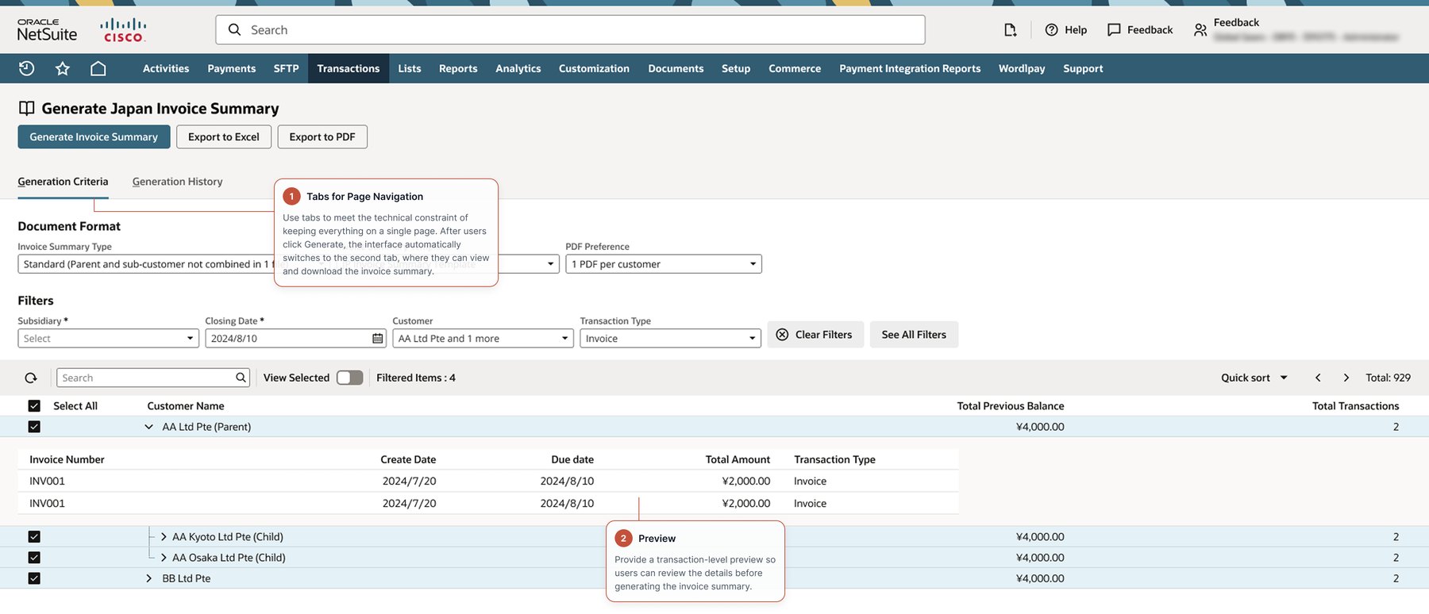The image size is (1429, 614).
Task: Open the Customer multi-select dropdown
Action: pos(483,338)
